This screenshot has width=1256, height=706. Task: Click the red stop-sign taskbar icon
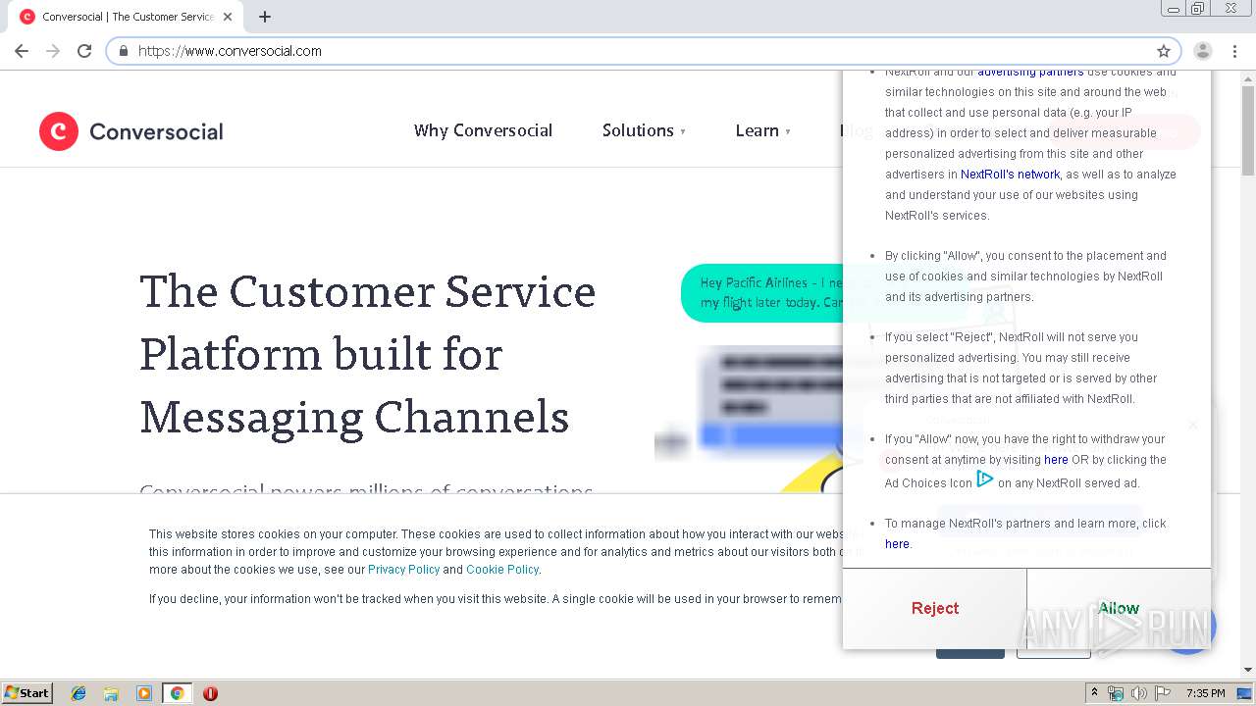click(210, 693)
